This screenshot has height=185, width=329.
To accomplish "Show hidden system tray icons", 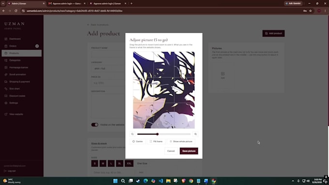I will [x=293, y=181].
